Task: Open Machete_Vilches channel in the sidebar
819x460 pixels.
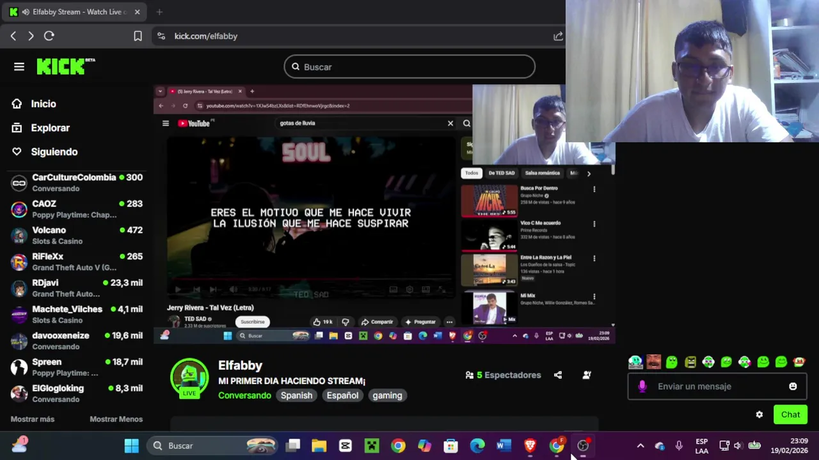Action: [77, 314]
